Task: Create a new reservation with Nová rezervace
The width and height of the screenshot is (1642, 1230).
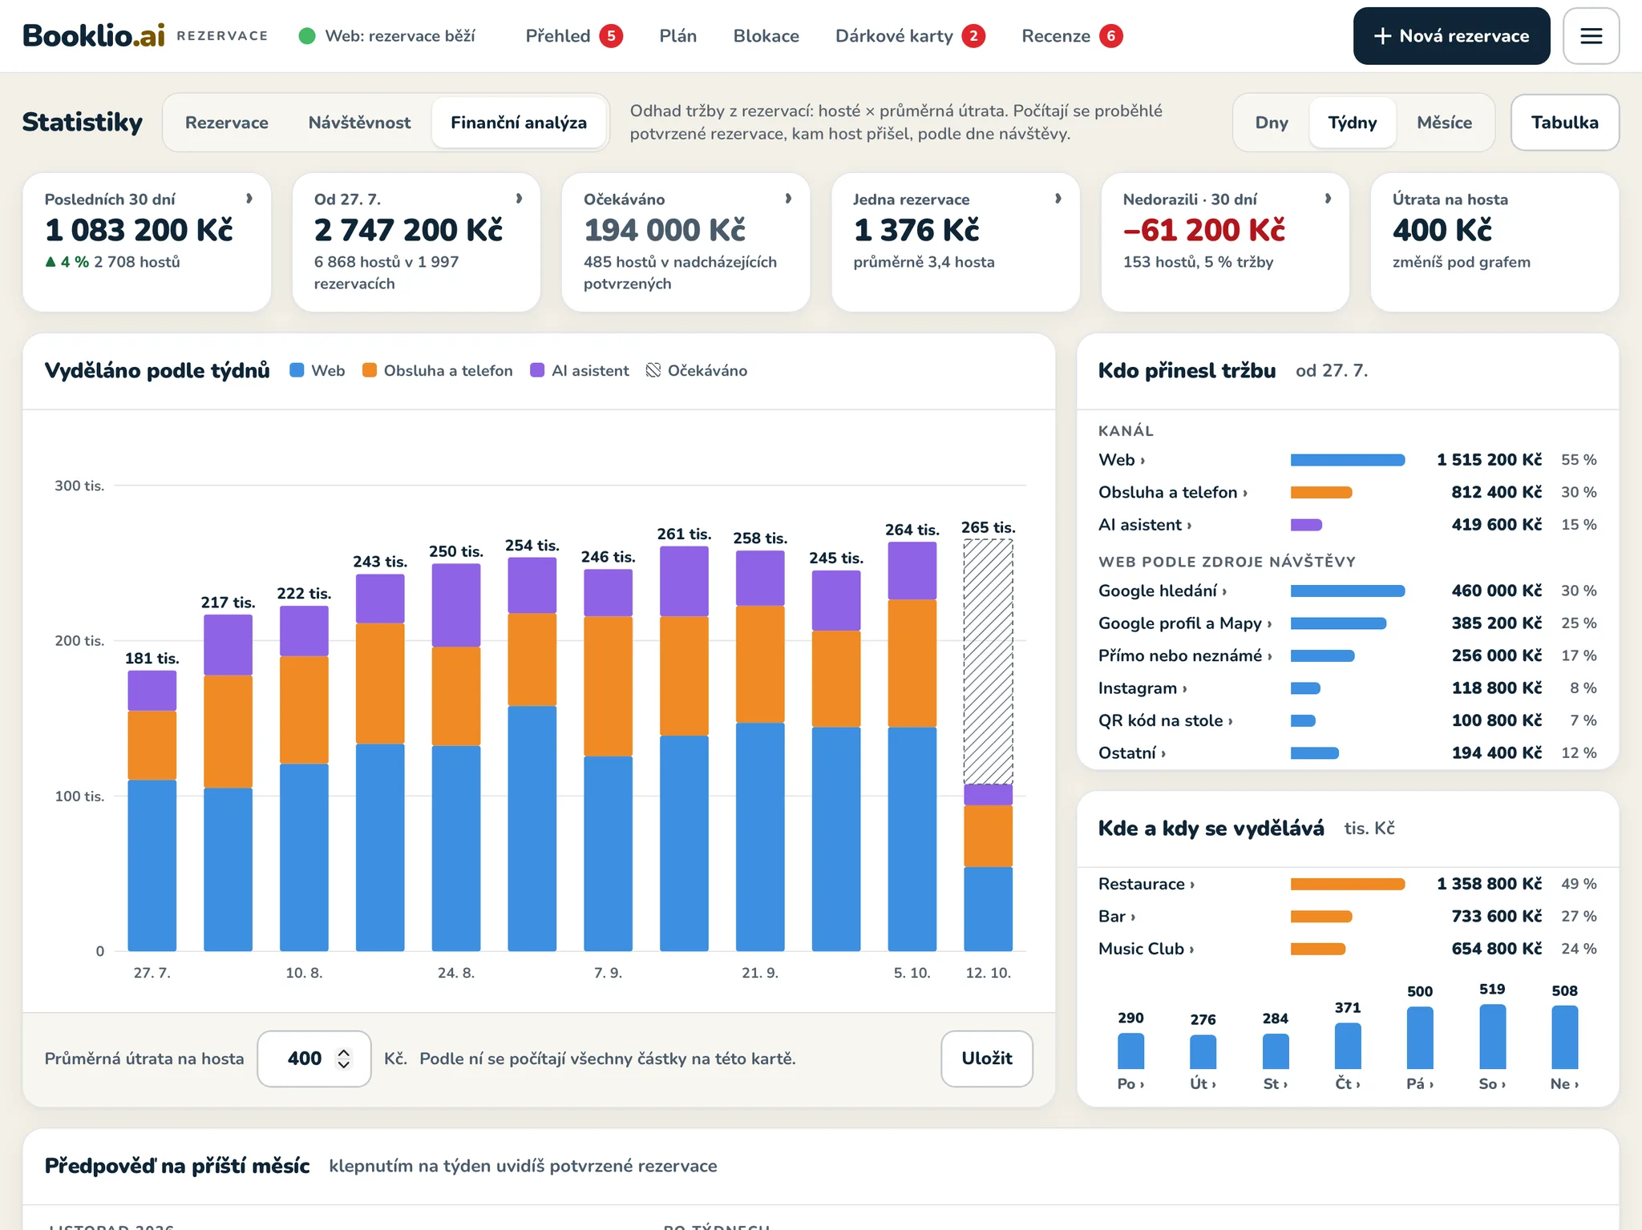Action: 1451,36
